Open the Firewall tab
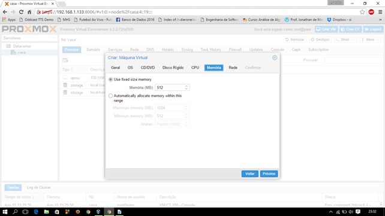This screenshot has height=216, width=385. 235,50
